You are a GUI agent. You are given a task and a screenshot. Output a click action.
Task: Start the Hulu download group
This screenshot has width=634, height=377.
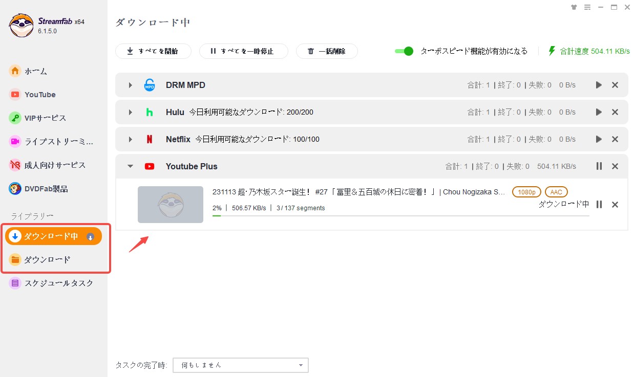pos(599,112)
